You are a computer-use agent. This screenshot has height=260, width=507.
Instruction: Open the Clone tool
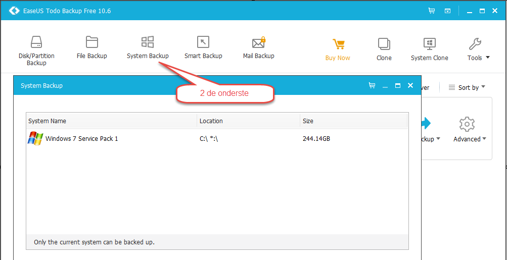coord(384,49)
